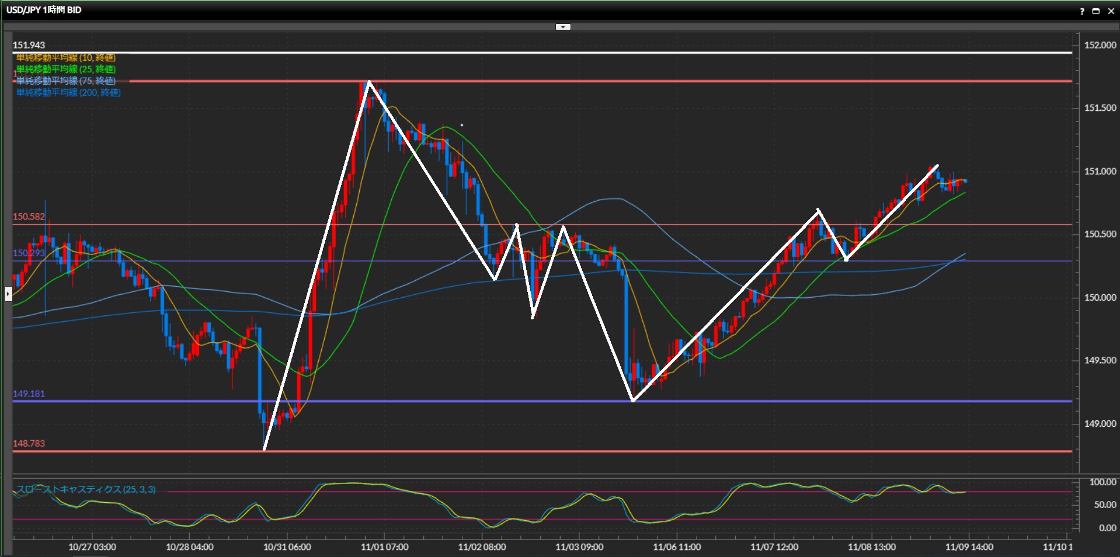Click the 単純移動平均線 (75, 終値) indicator label
Image resolution: width=1120 pixels, height=557 pixels.
tap(66, 81)
